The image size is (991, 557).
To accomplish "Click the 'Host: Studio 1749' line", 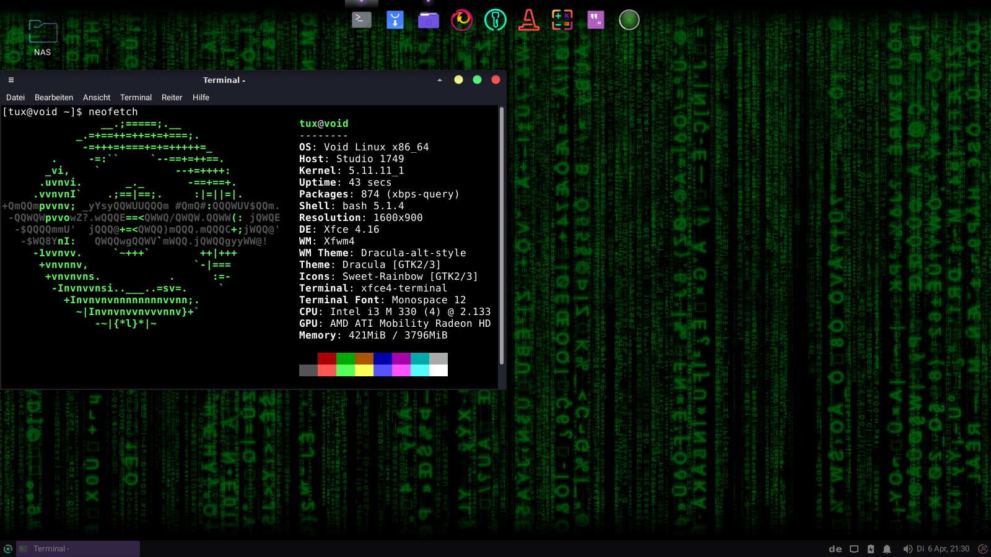I will [352, 159].
